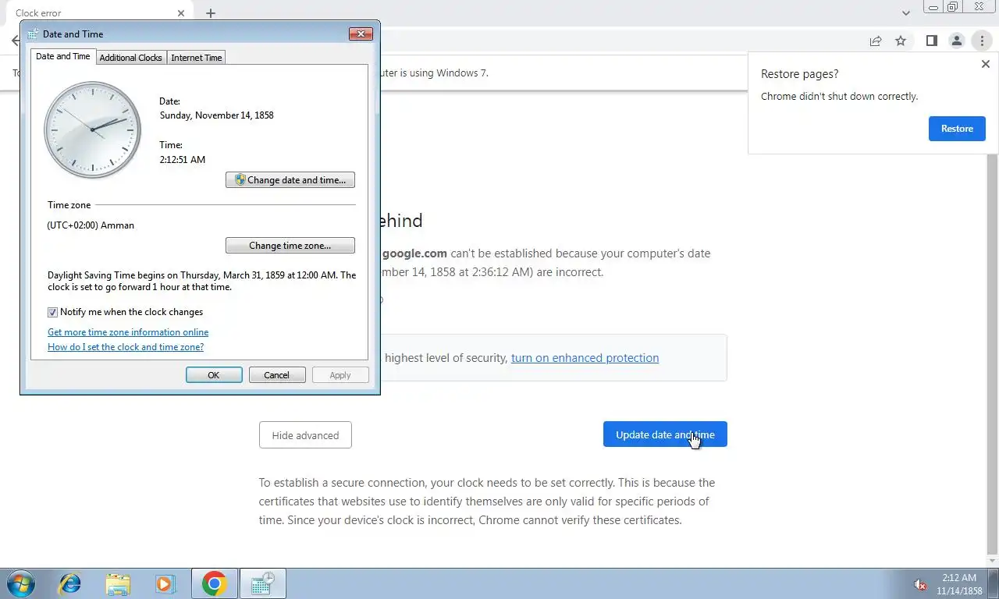Click the Chrome profile avatar icon
Viewport: 999px width, 599px height.
coord(956,41)
